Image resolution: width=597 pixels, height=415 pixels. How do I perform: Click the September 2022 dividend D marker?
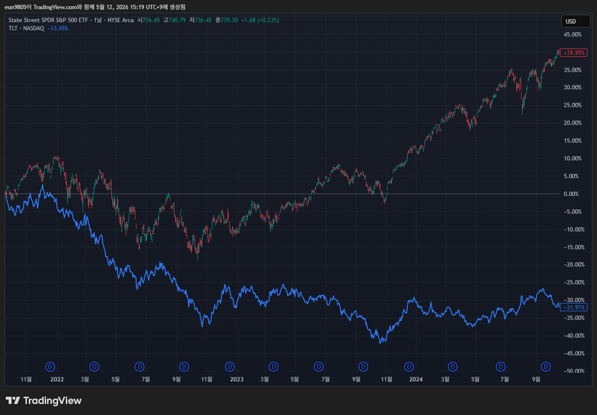[184, 366]
